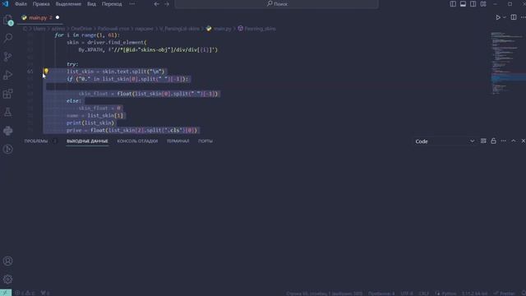
Task: Close the bottom panel with X
Action: click(523, 141)
